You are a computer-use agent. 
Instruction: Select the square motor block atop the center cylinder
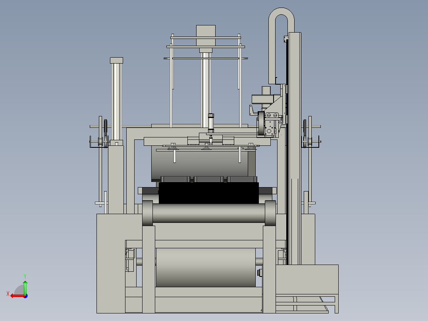pos(206,35)
